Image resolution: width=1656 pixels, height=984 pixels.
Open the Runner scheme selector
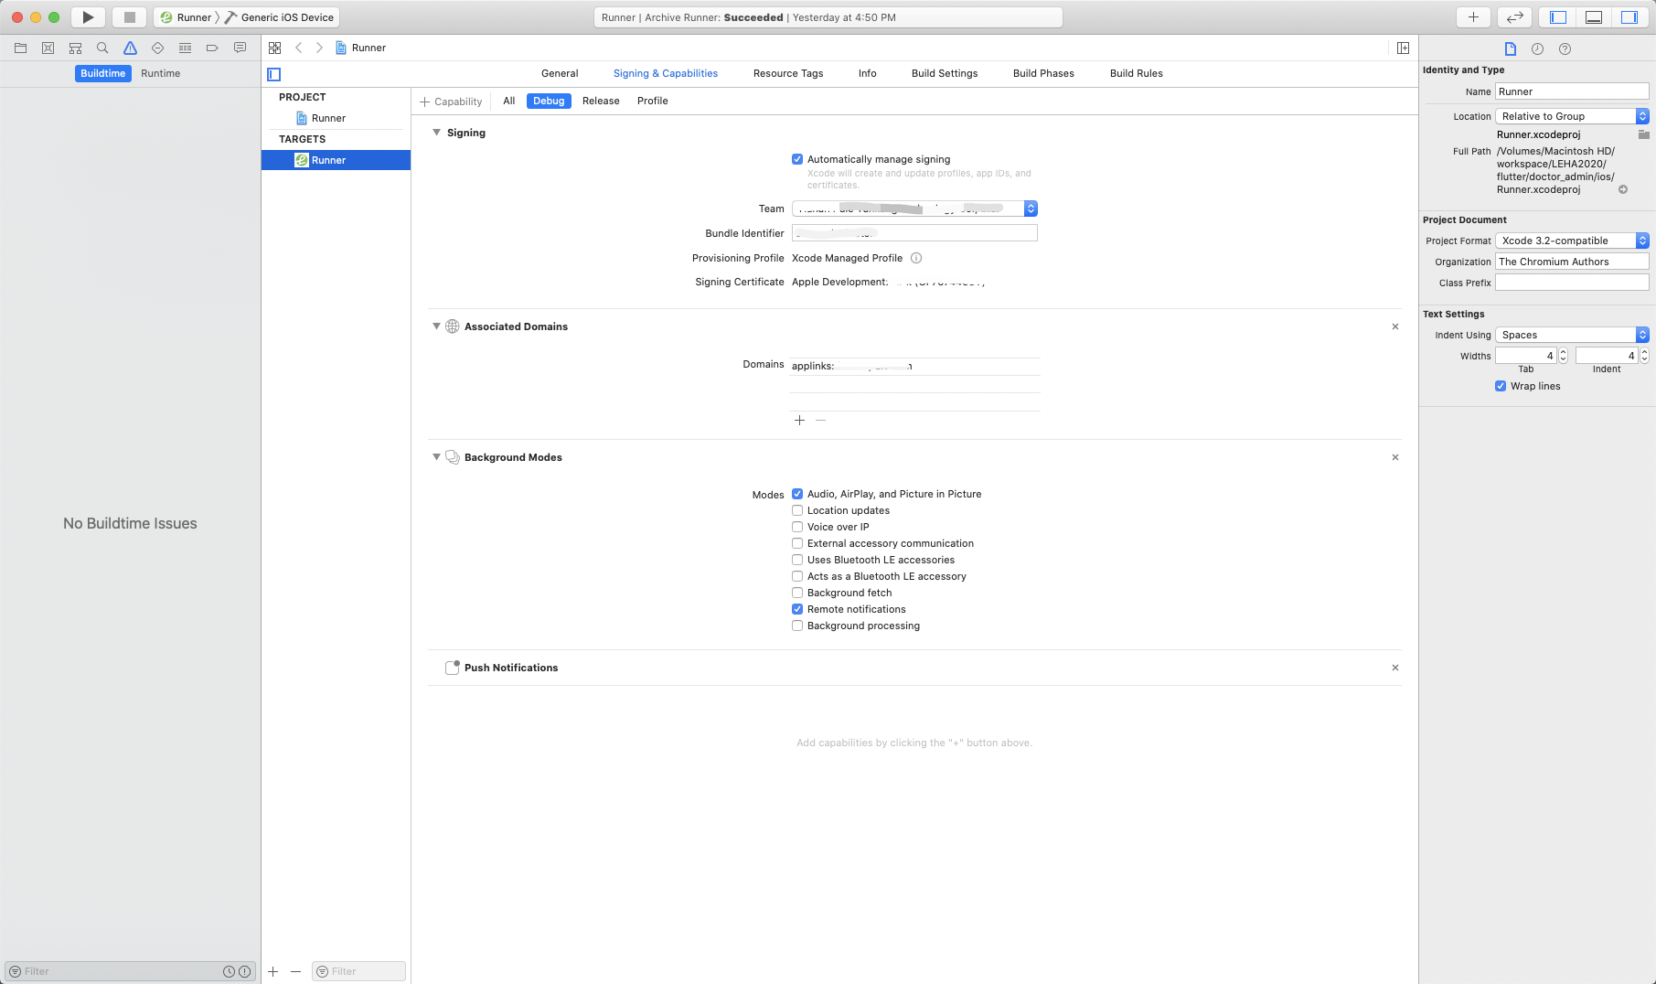187,17
